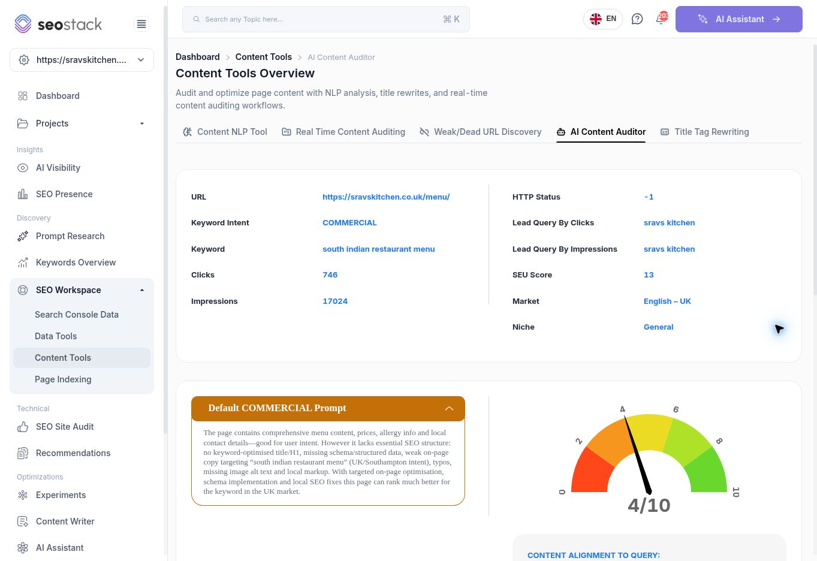
Task: Click the Projects folder icon
Action: tap(23, 123)
